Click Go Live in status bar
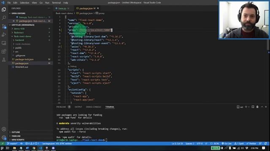 pos(226,143)
